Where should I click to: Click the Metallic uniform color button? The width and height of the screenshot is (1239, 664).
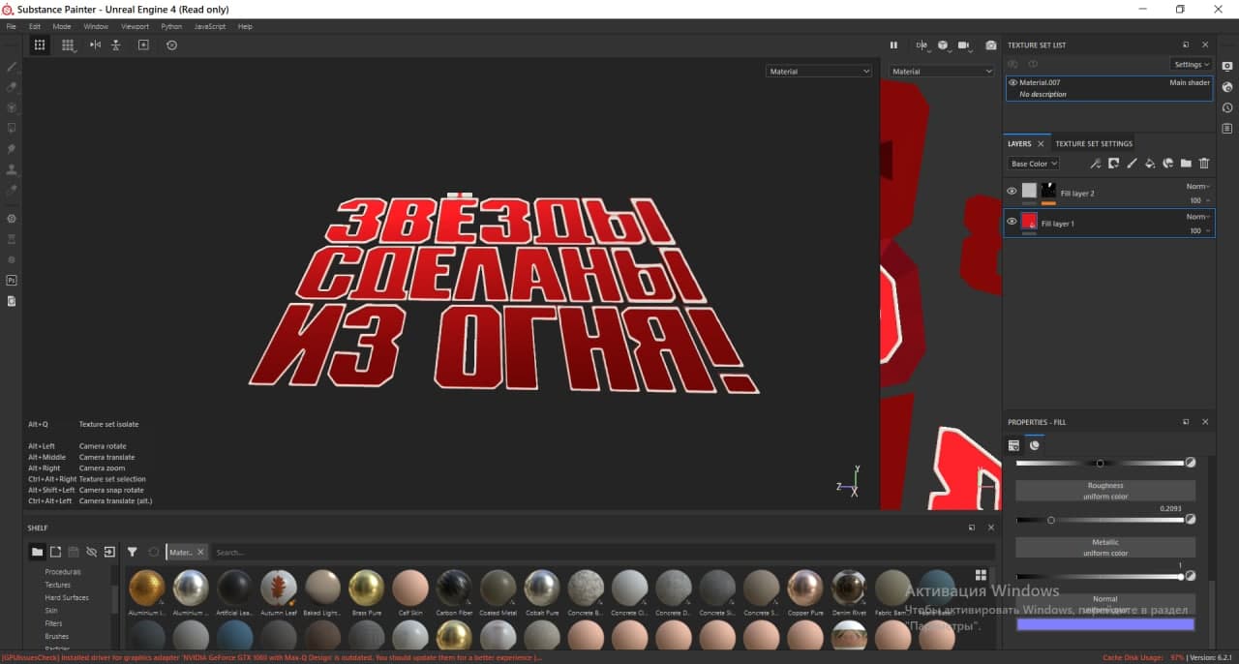(x=1105, y=548)
